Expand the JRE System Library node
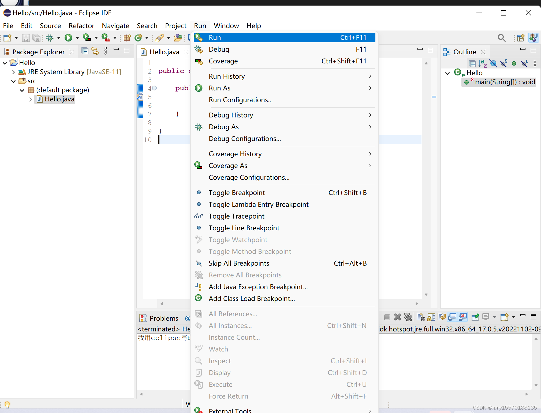This screenshot has height=413, width=541. (x=13, y=72)
